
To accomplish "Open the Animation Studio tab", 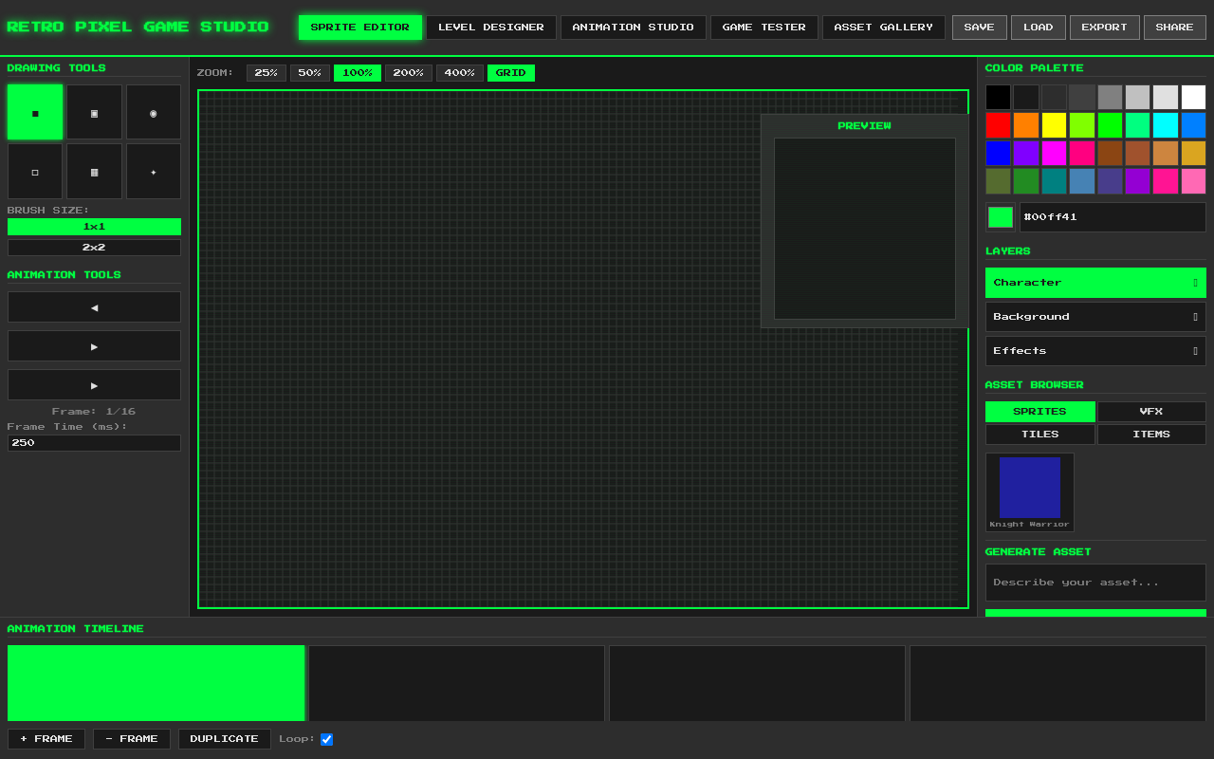I will tap(633, 27).
